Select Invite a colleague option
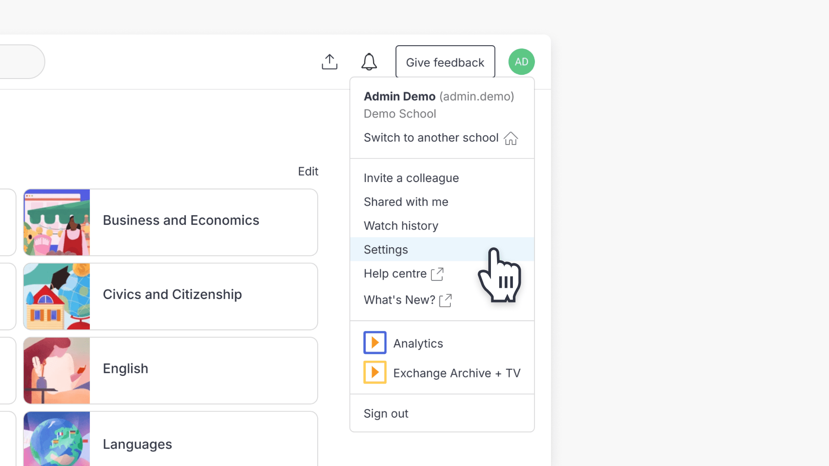Viewport: 829px width, 466px height. pyautogui.click(x=411, y=177)
